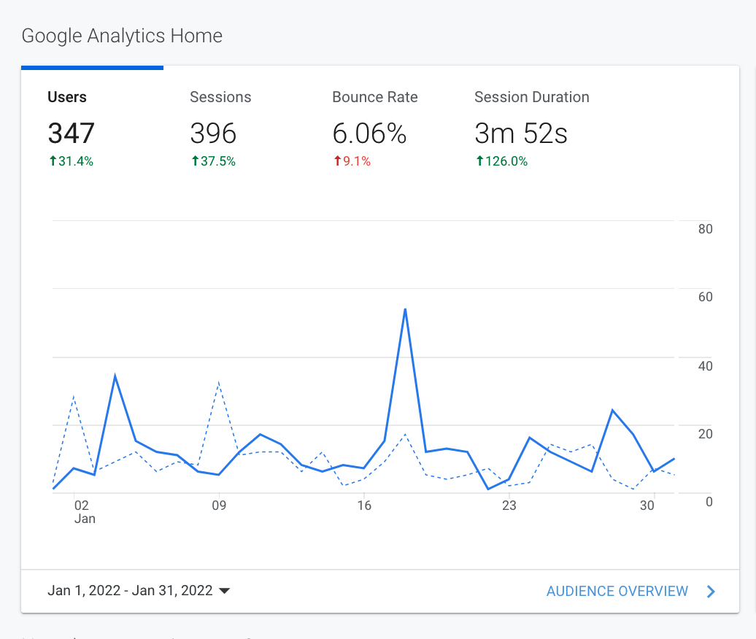Select the Session Duration metric tab

click(532, 128)
